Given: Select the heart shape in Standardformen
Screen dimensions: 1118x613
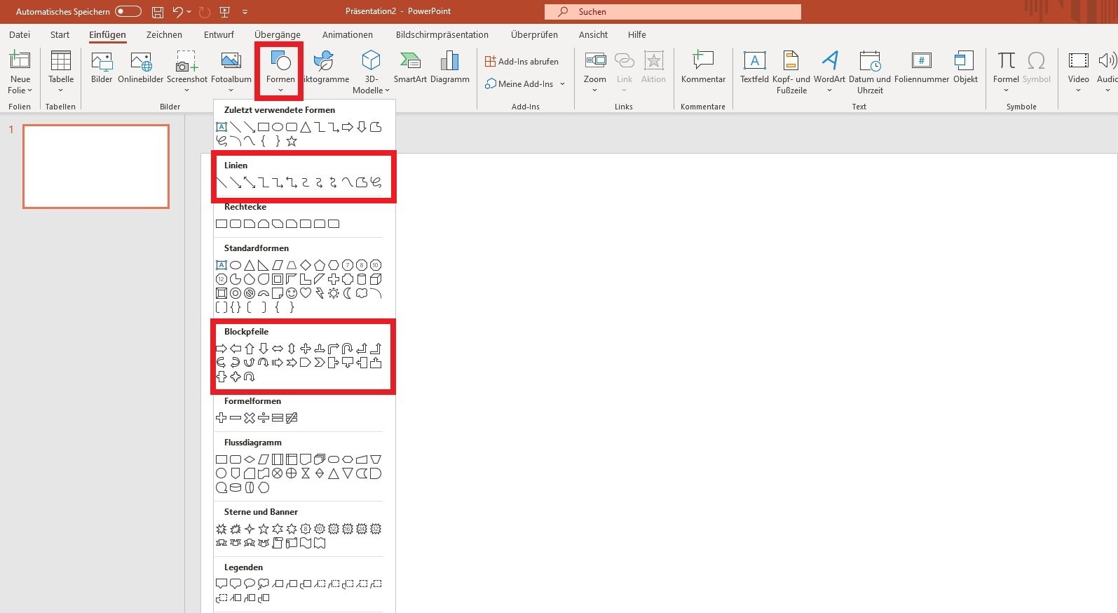Looking at the screenshot, I should (306, 293).
